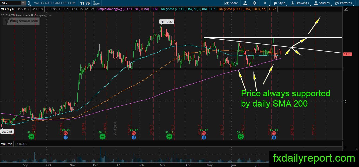The height and width of the screenshot is (167, 359).
Task: Click the red earnings phone icon under $0.19
Action: pyautogui.click(x=134, y=133)
